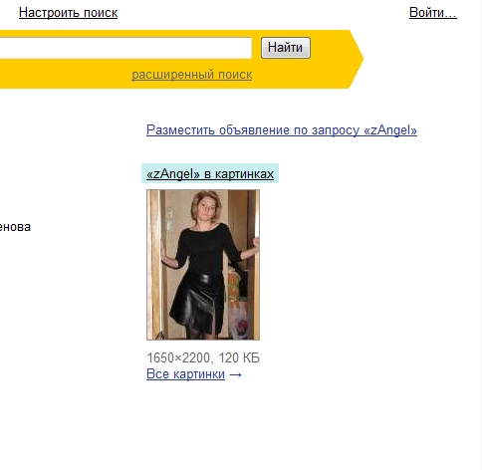
Task: Click the word «zAngel» in the ad placement link
Action: coord(390,129)
